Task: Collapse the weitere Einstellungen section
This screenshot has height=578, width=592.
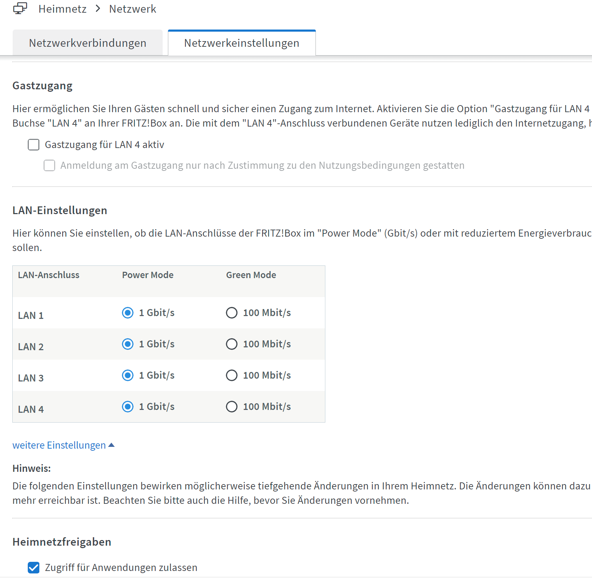Action: [64, 445]
